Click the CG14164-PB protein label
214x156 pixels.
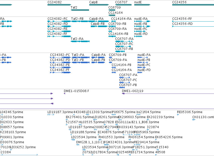point(121,65)
